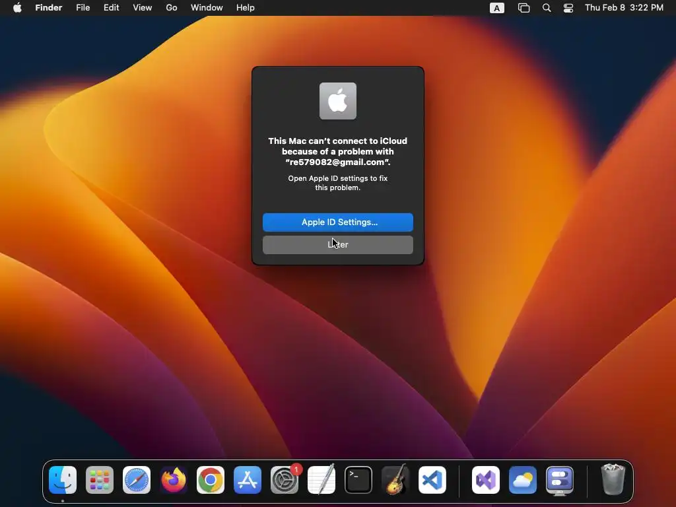Open Control Center in menu bar
This screenshot has height=507, width=676.
568,8
